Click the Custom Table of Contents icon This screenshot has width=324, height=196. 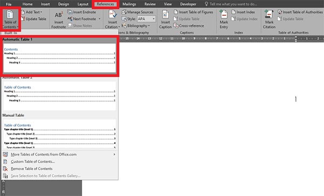coord(5,162)
